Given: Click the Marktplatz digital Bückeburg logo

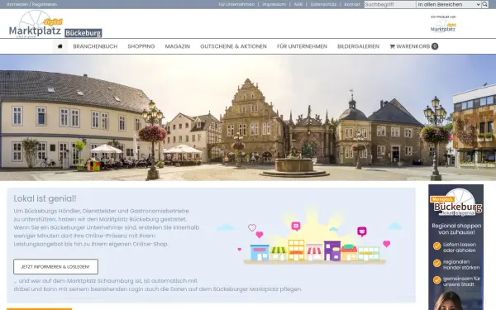Looking at the screenshot, I should (x=55, y=24).
